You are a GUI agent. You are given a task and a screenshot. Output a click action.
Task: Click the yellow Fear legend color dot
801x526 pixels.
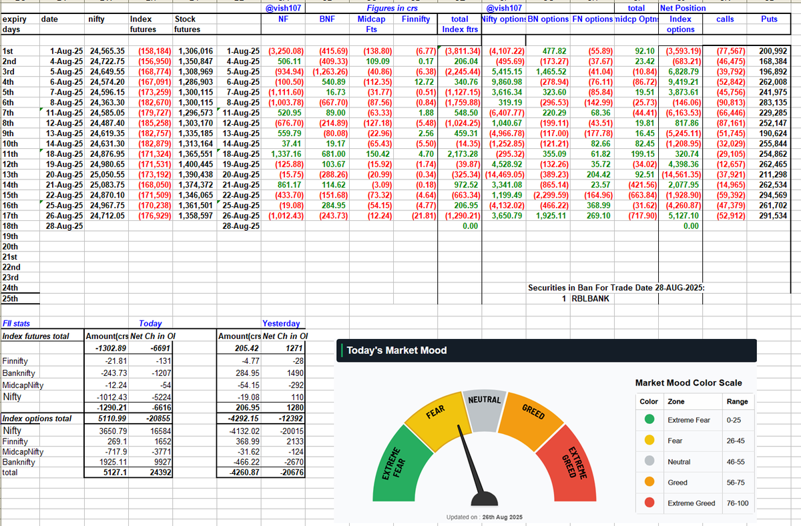(649, 441)
